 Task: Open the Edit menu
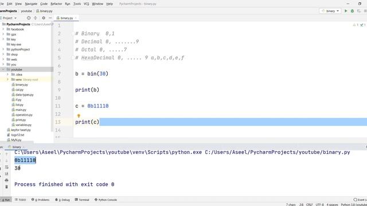(10, 4)
